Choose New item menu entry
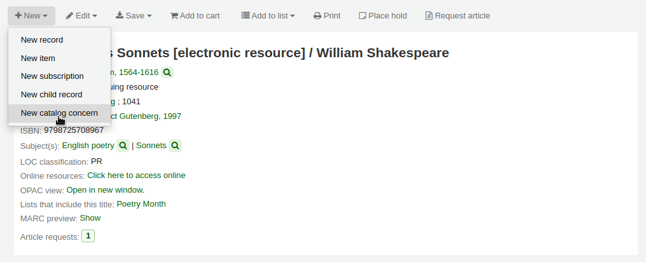646x262 pixels. 38,58
